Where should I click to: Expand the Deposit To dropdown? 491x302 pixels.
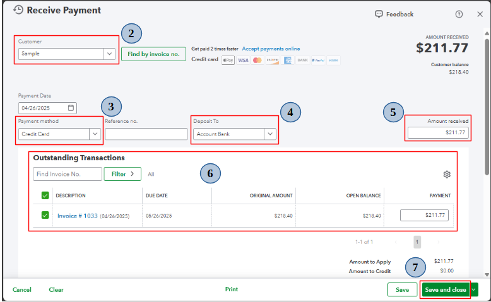(270, 134)
